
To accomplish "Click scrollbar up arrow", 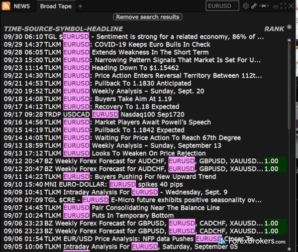I will coord(289,40).
